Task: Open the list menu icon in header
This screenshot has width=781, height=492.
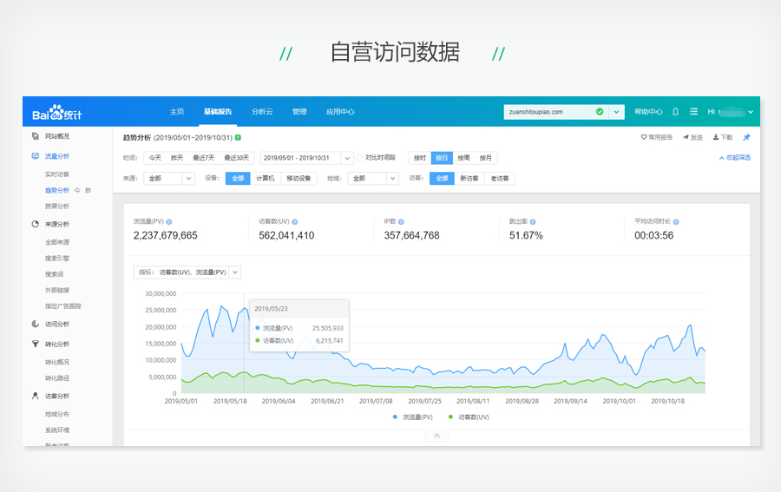Action: tap(693, 112)
